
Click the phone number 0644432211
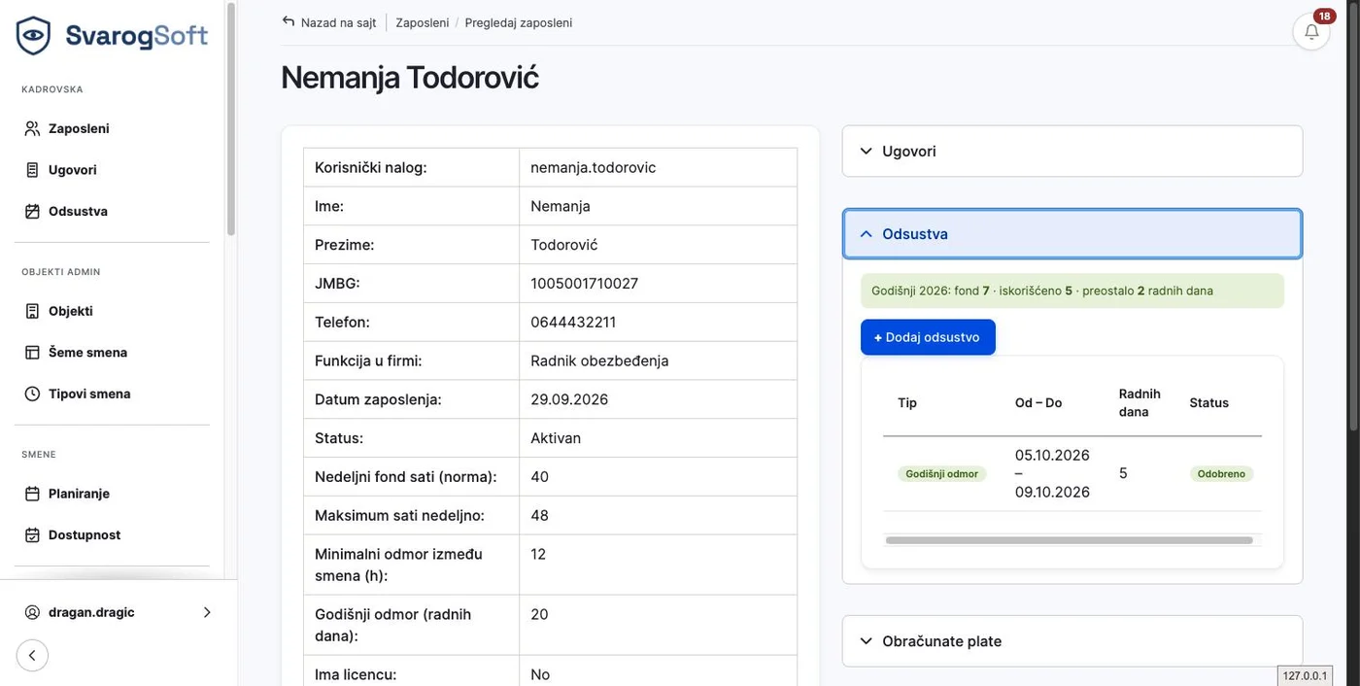click(573, 322)
